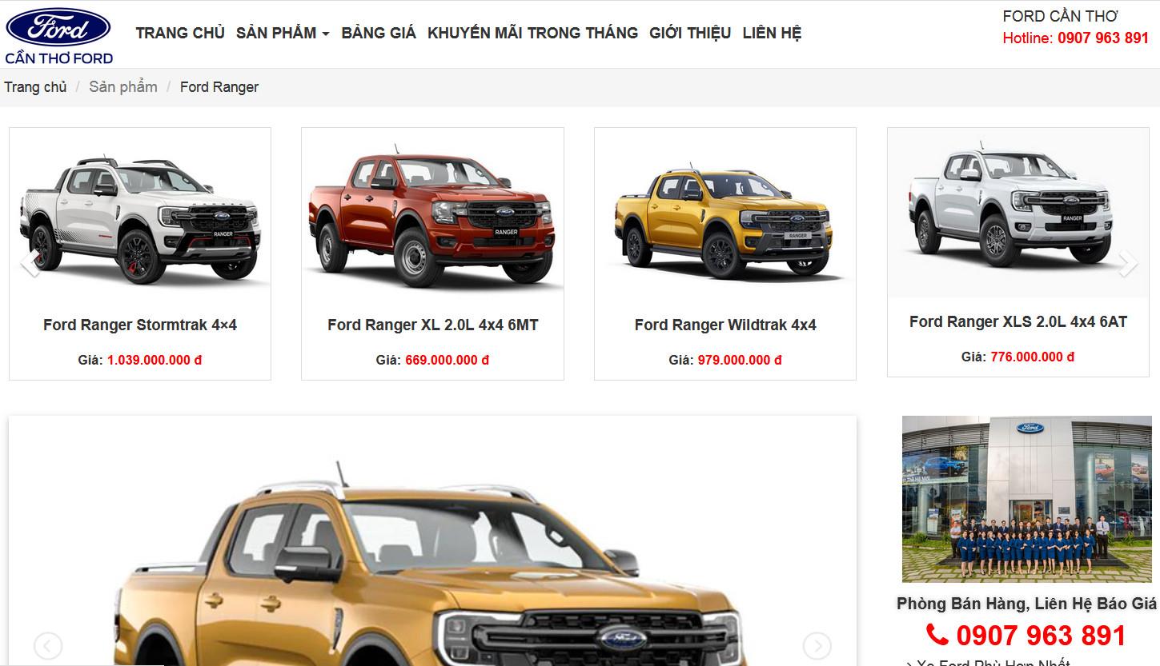The width and height of the screenshot is (1160, 666).
Task: Click the Trang chủ breadcrumb link
Action: pos(35,87)
